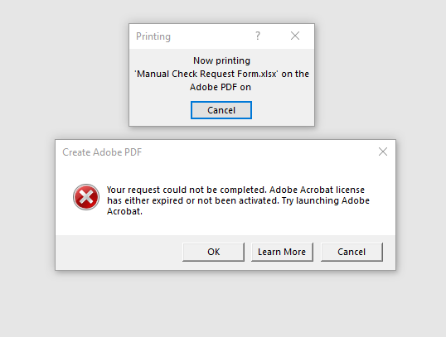
Task: Click the 'Try launching Adobe' phrase in the message
Action: (326, 200)
